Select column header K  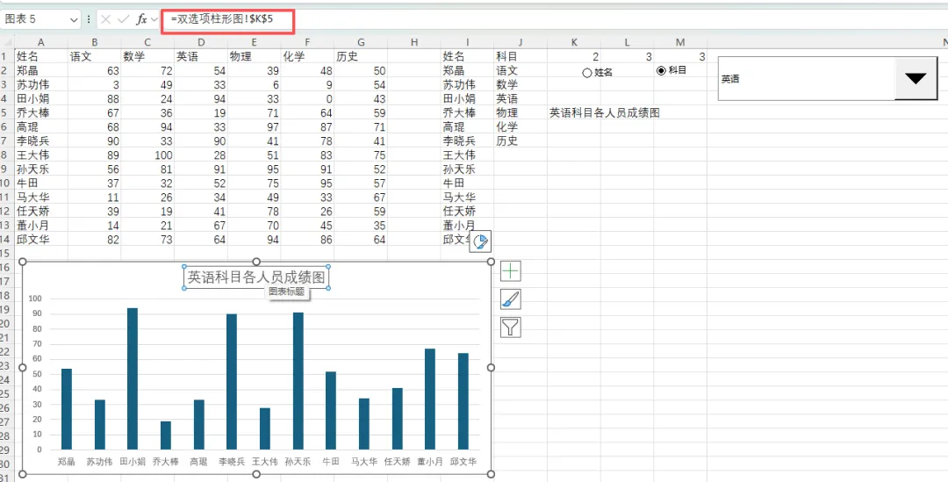[574, 42]
